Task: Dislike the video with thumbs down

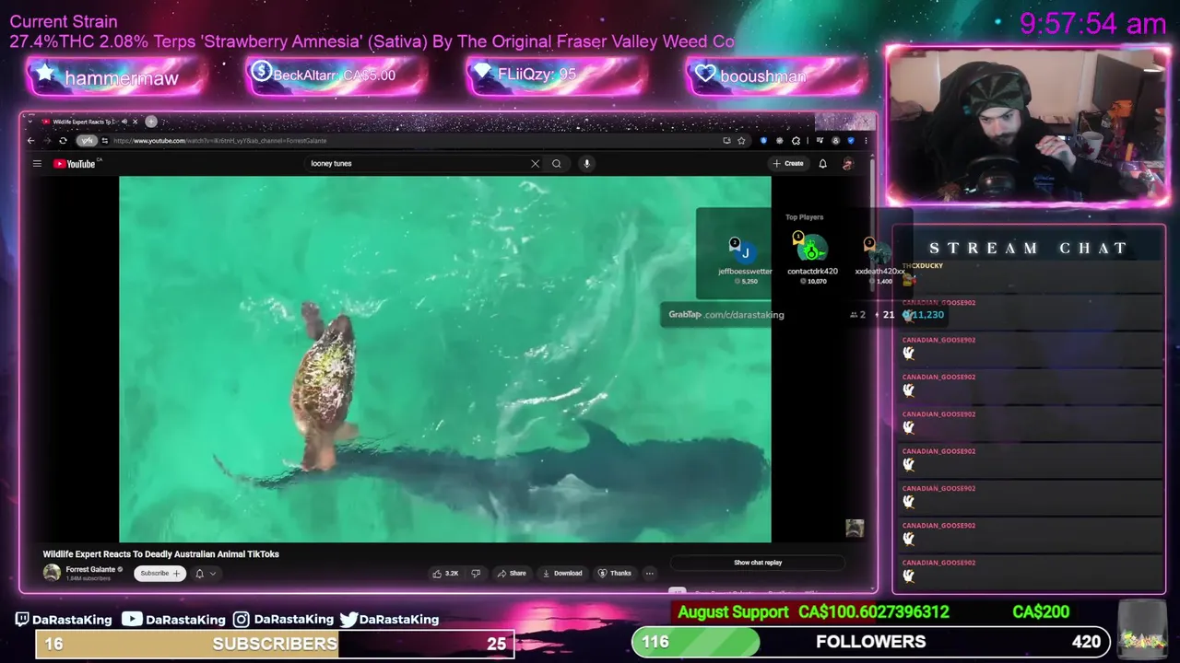Action: point(476,573)
